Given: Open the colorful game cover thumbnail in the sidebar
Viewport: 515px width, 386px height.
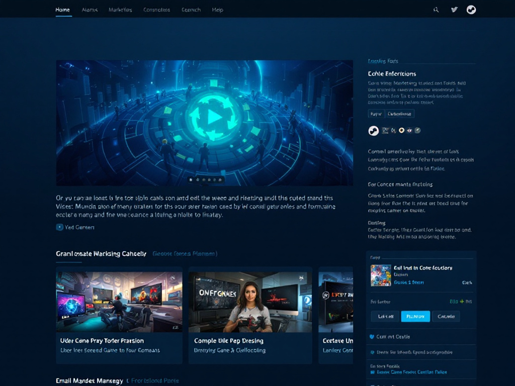Looking at the screenshot, I should point(381,275).
